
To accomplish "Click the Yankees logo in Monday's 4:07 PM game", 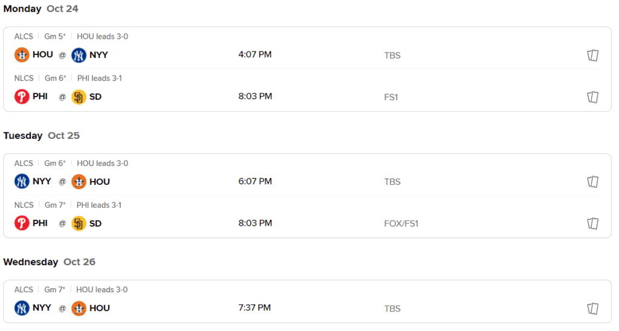I will coord(79,55).
